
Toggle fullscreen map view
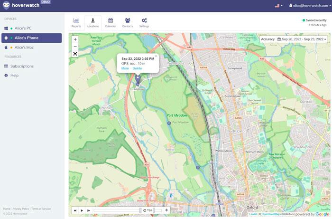pos(75,54)
